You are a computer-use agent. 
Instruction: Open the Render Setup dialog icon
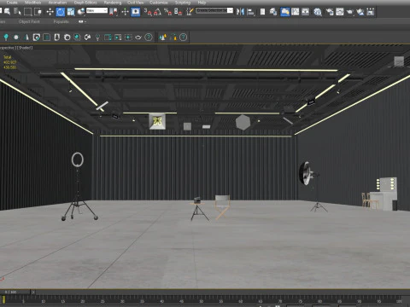tap(330, 12)
